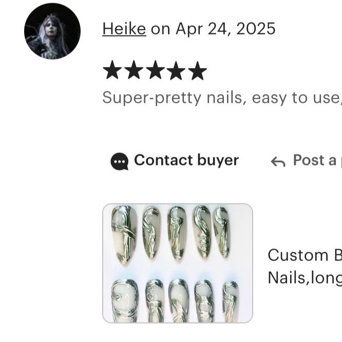Select the fourth rating star
The height and width of the screenshot is (342, 342).
pos(176,70)
